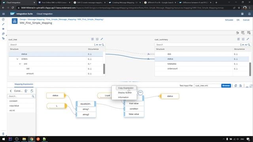Click cust_tree search magnifier icon

(103, 45)
